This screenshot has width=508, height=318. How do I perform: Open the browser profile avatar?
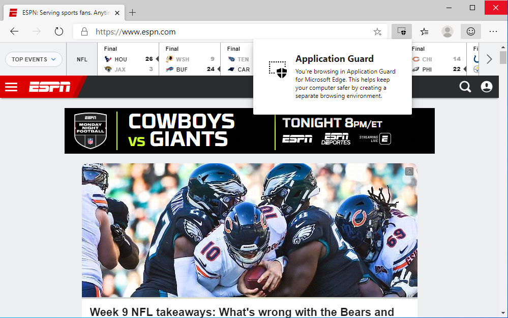(447, 31)
